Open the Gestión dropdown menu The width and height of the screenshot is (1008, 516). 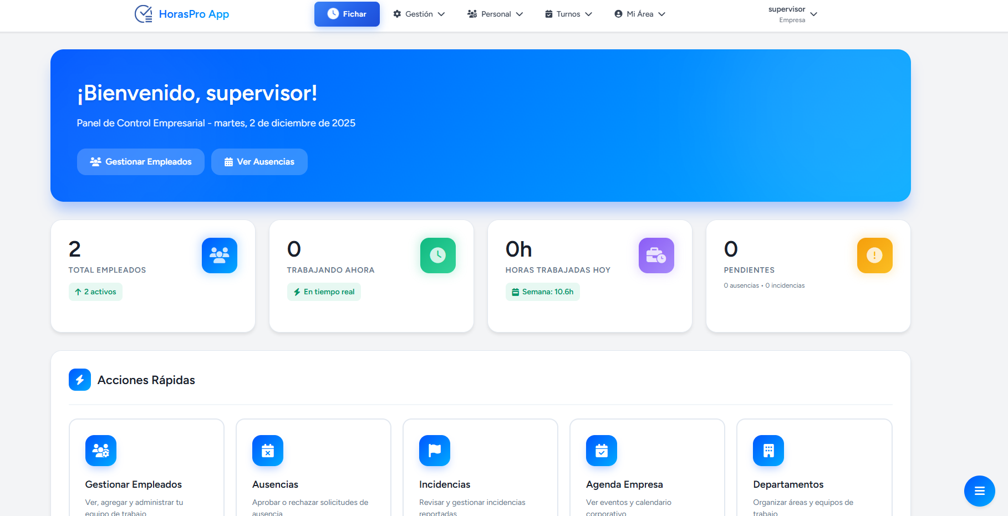(x=419, y=14)
